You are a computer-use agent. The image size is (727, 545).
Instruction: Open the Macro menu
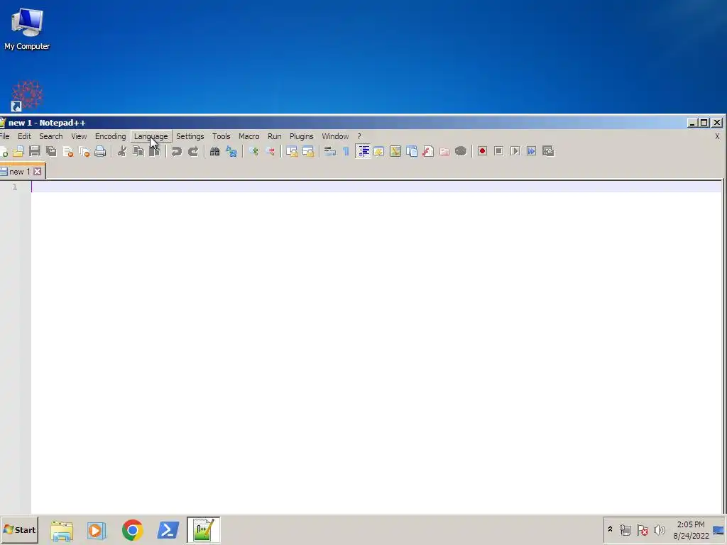249,136
